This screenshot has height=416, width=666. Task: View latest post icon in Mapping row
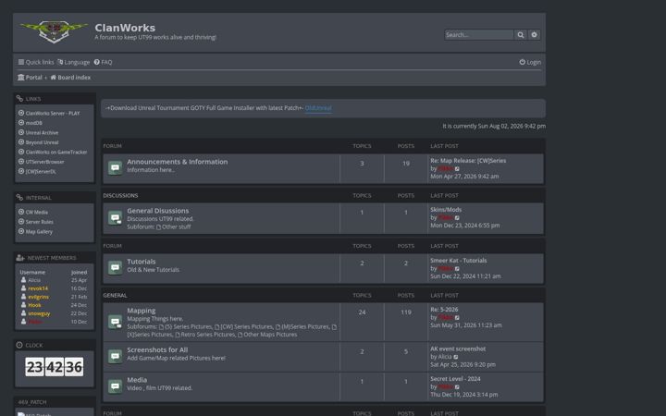tap(457, 317)
